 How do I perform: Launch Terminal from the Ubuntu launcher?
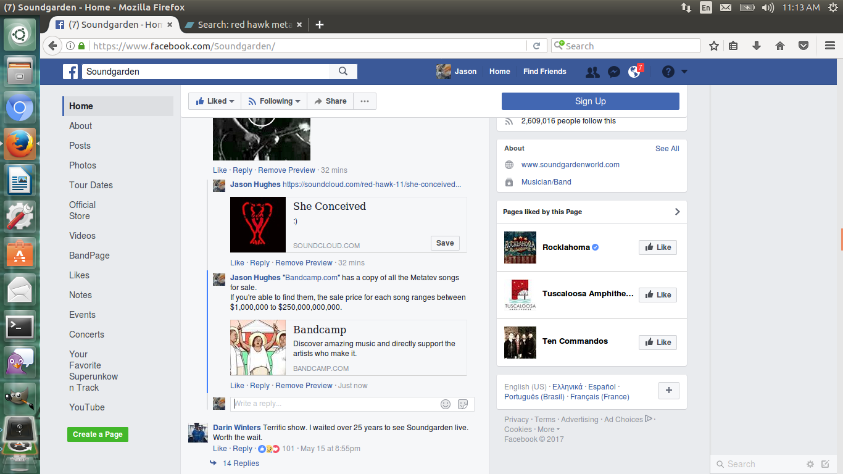tap(20, 326)
